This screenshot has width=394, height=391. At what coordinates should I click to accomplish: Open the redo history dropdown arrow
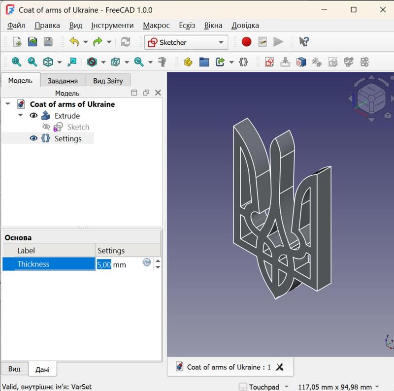pos(109,42)
